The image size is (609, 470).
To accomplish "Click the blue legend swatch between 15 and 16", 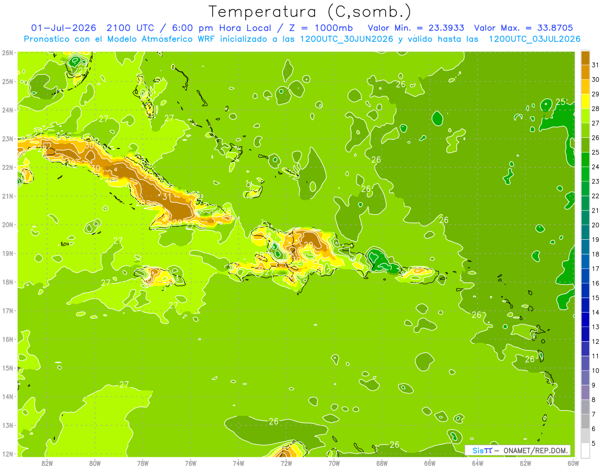I will point(585,291).
